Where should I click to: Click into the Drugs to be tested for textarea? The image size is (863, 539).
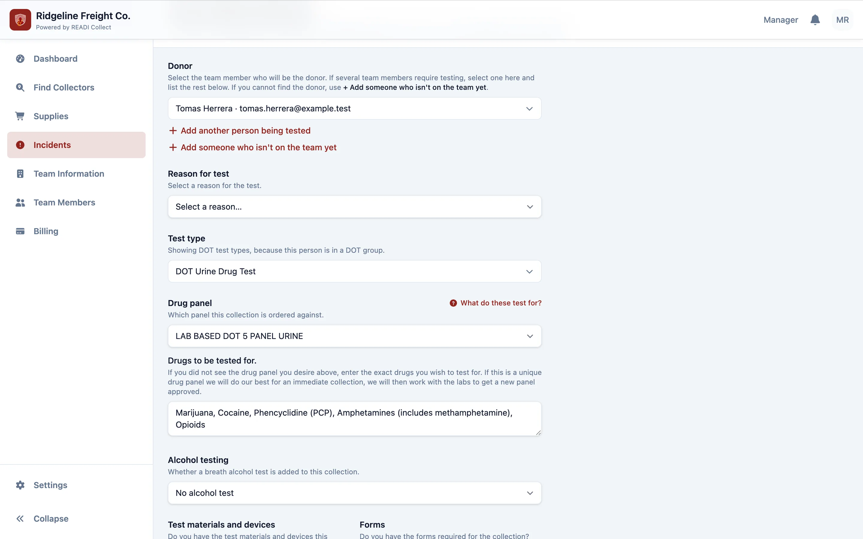[x=354, y=419]
